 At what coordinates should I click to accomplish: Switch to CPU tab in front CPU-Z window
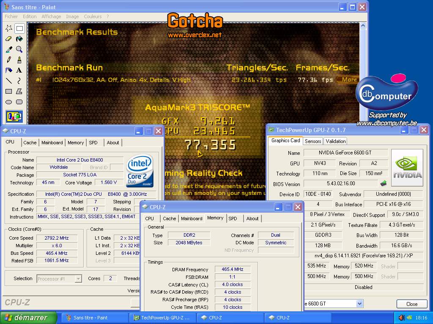[149, 219]
